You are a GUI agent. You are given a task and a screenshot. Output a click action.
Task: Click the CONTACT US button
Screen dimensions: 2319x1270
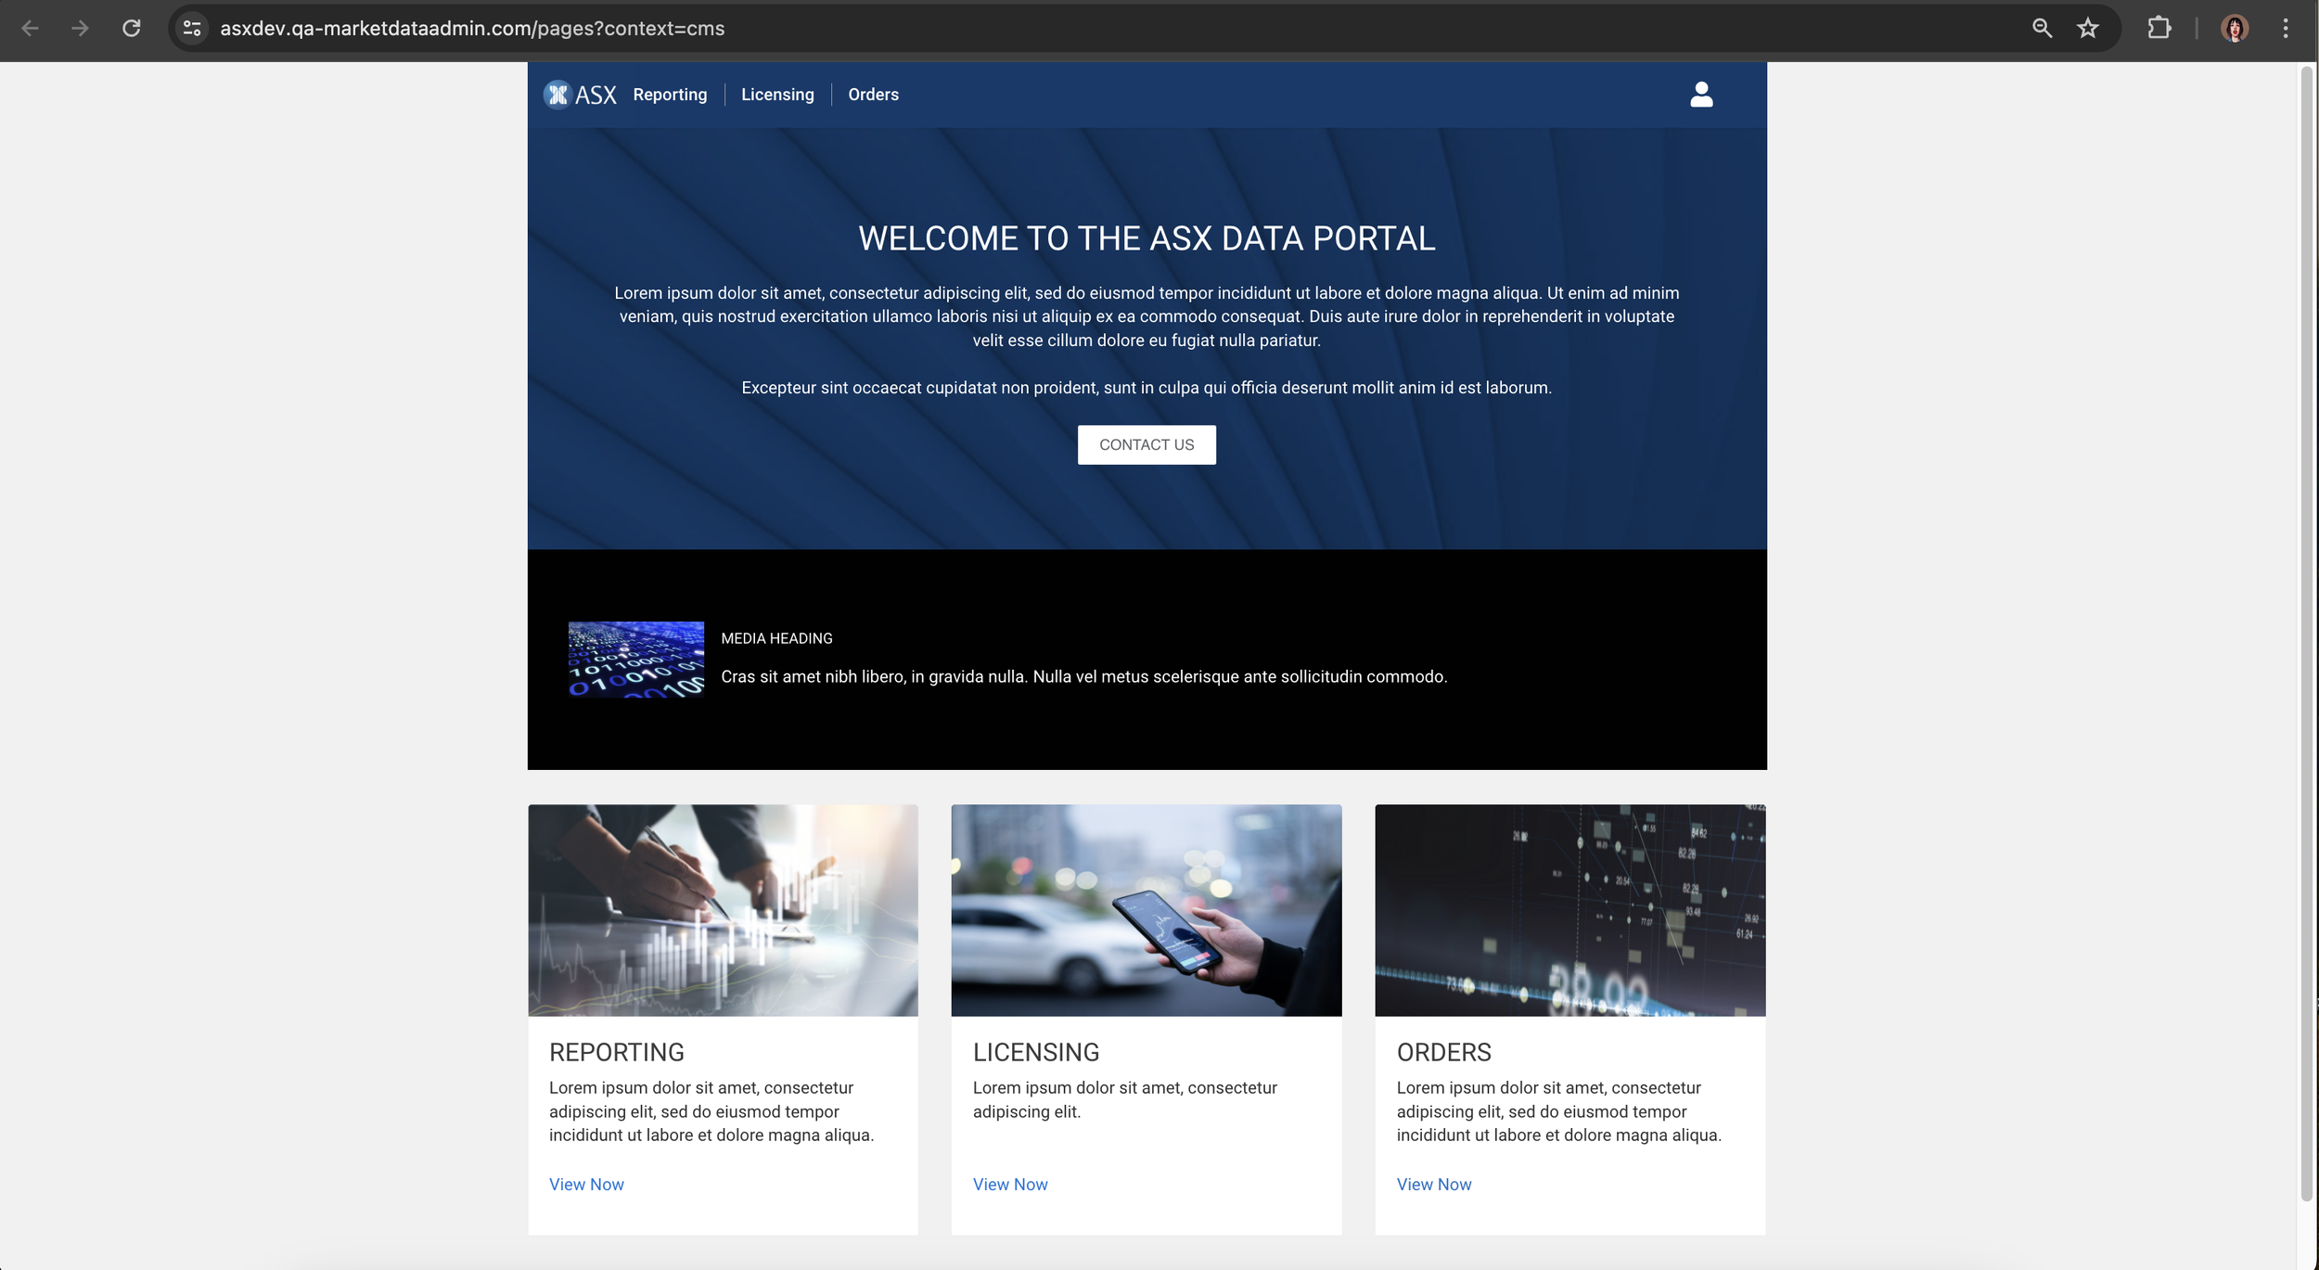[x=1147, y=444]
